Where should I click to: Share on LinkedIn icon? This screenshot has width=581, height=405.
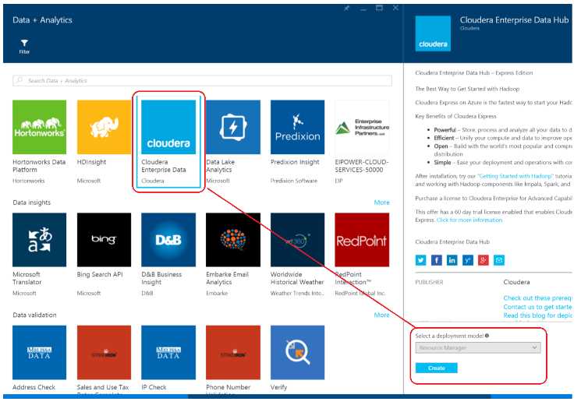[452, 260]
